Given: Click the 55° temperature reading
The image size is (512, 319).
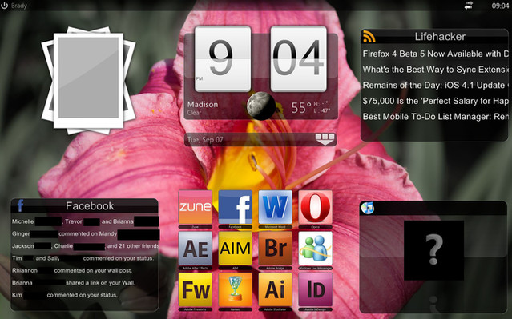Looking at the screenshot, I should [301, 108].
